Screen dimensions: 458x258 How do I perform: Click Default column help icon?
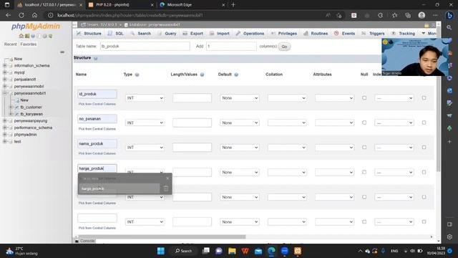(x=236, y=75)
